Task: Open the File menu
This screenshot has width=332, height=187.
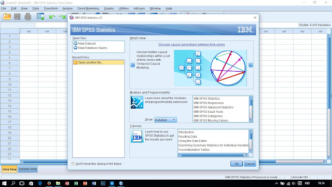Action: [4, 8]
